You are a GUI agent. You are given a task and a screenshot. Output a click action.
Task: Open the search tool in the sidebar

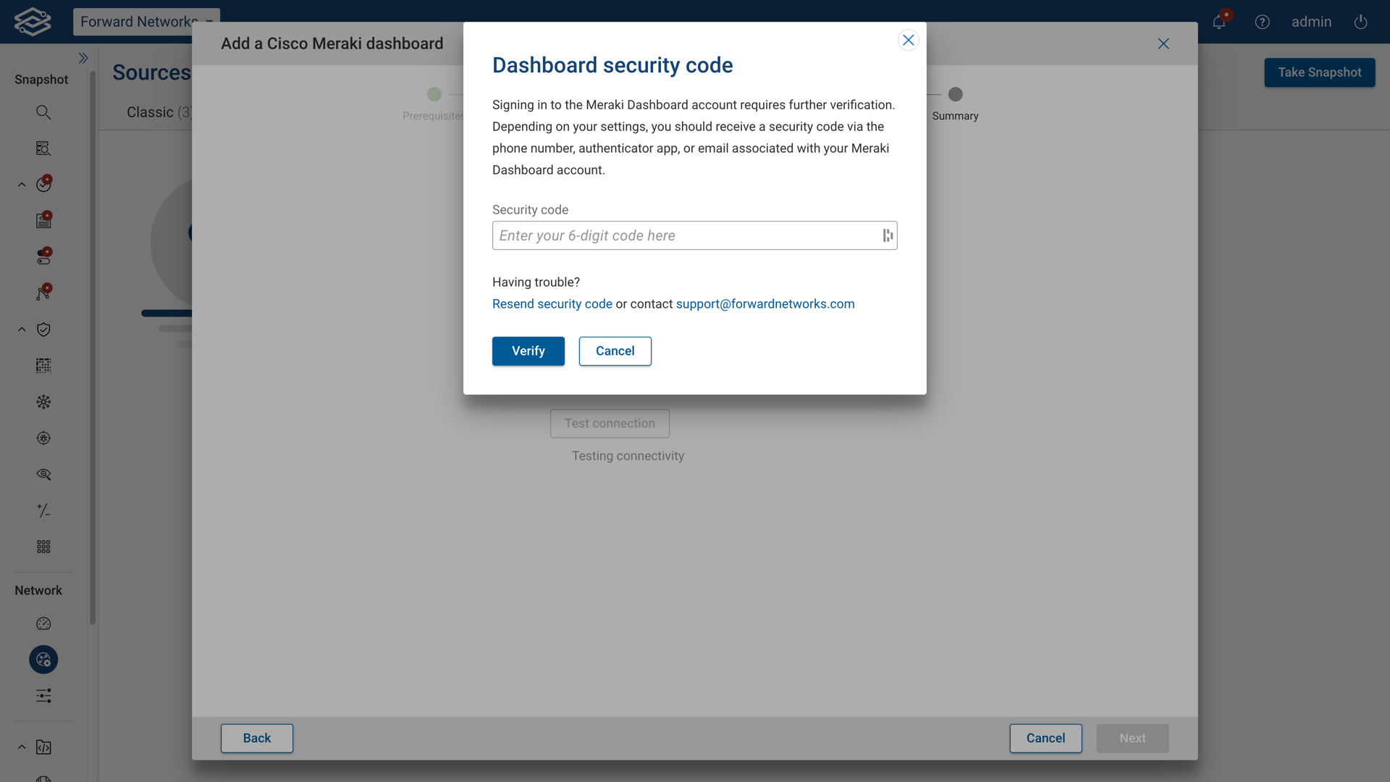click(x=43, y=112)
